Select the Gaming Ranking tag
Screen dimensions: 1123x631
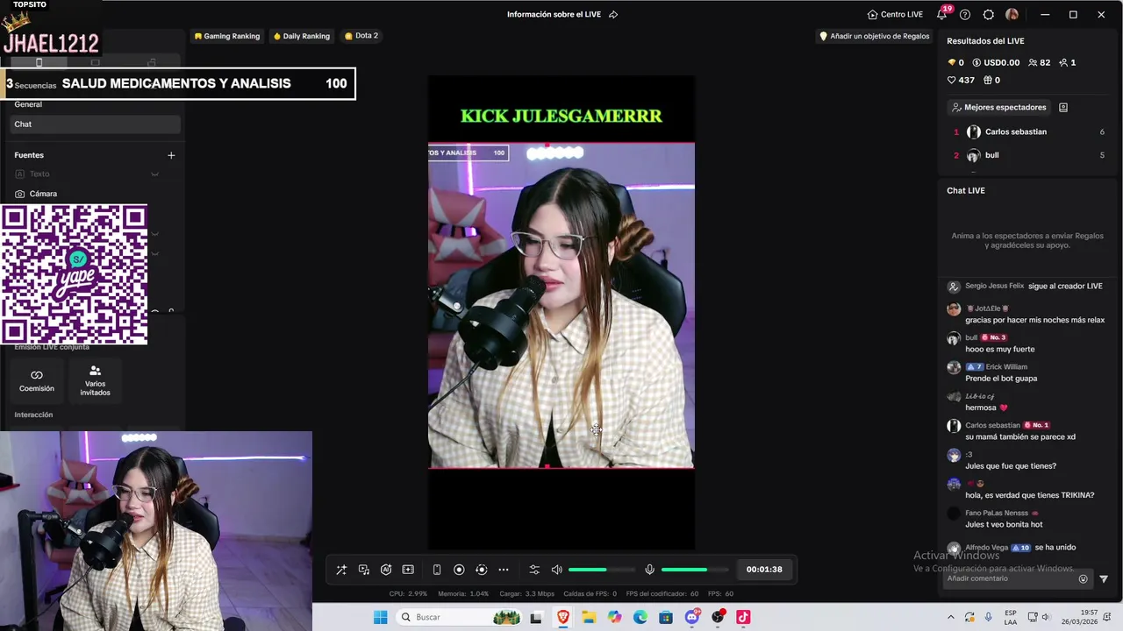click(x=227, y=36)
